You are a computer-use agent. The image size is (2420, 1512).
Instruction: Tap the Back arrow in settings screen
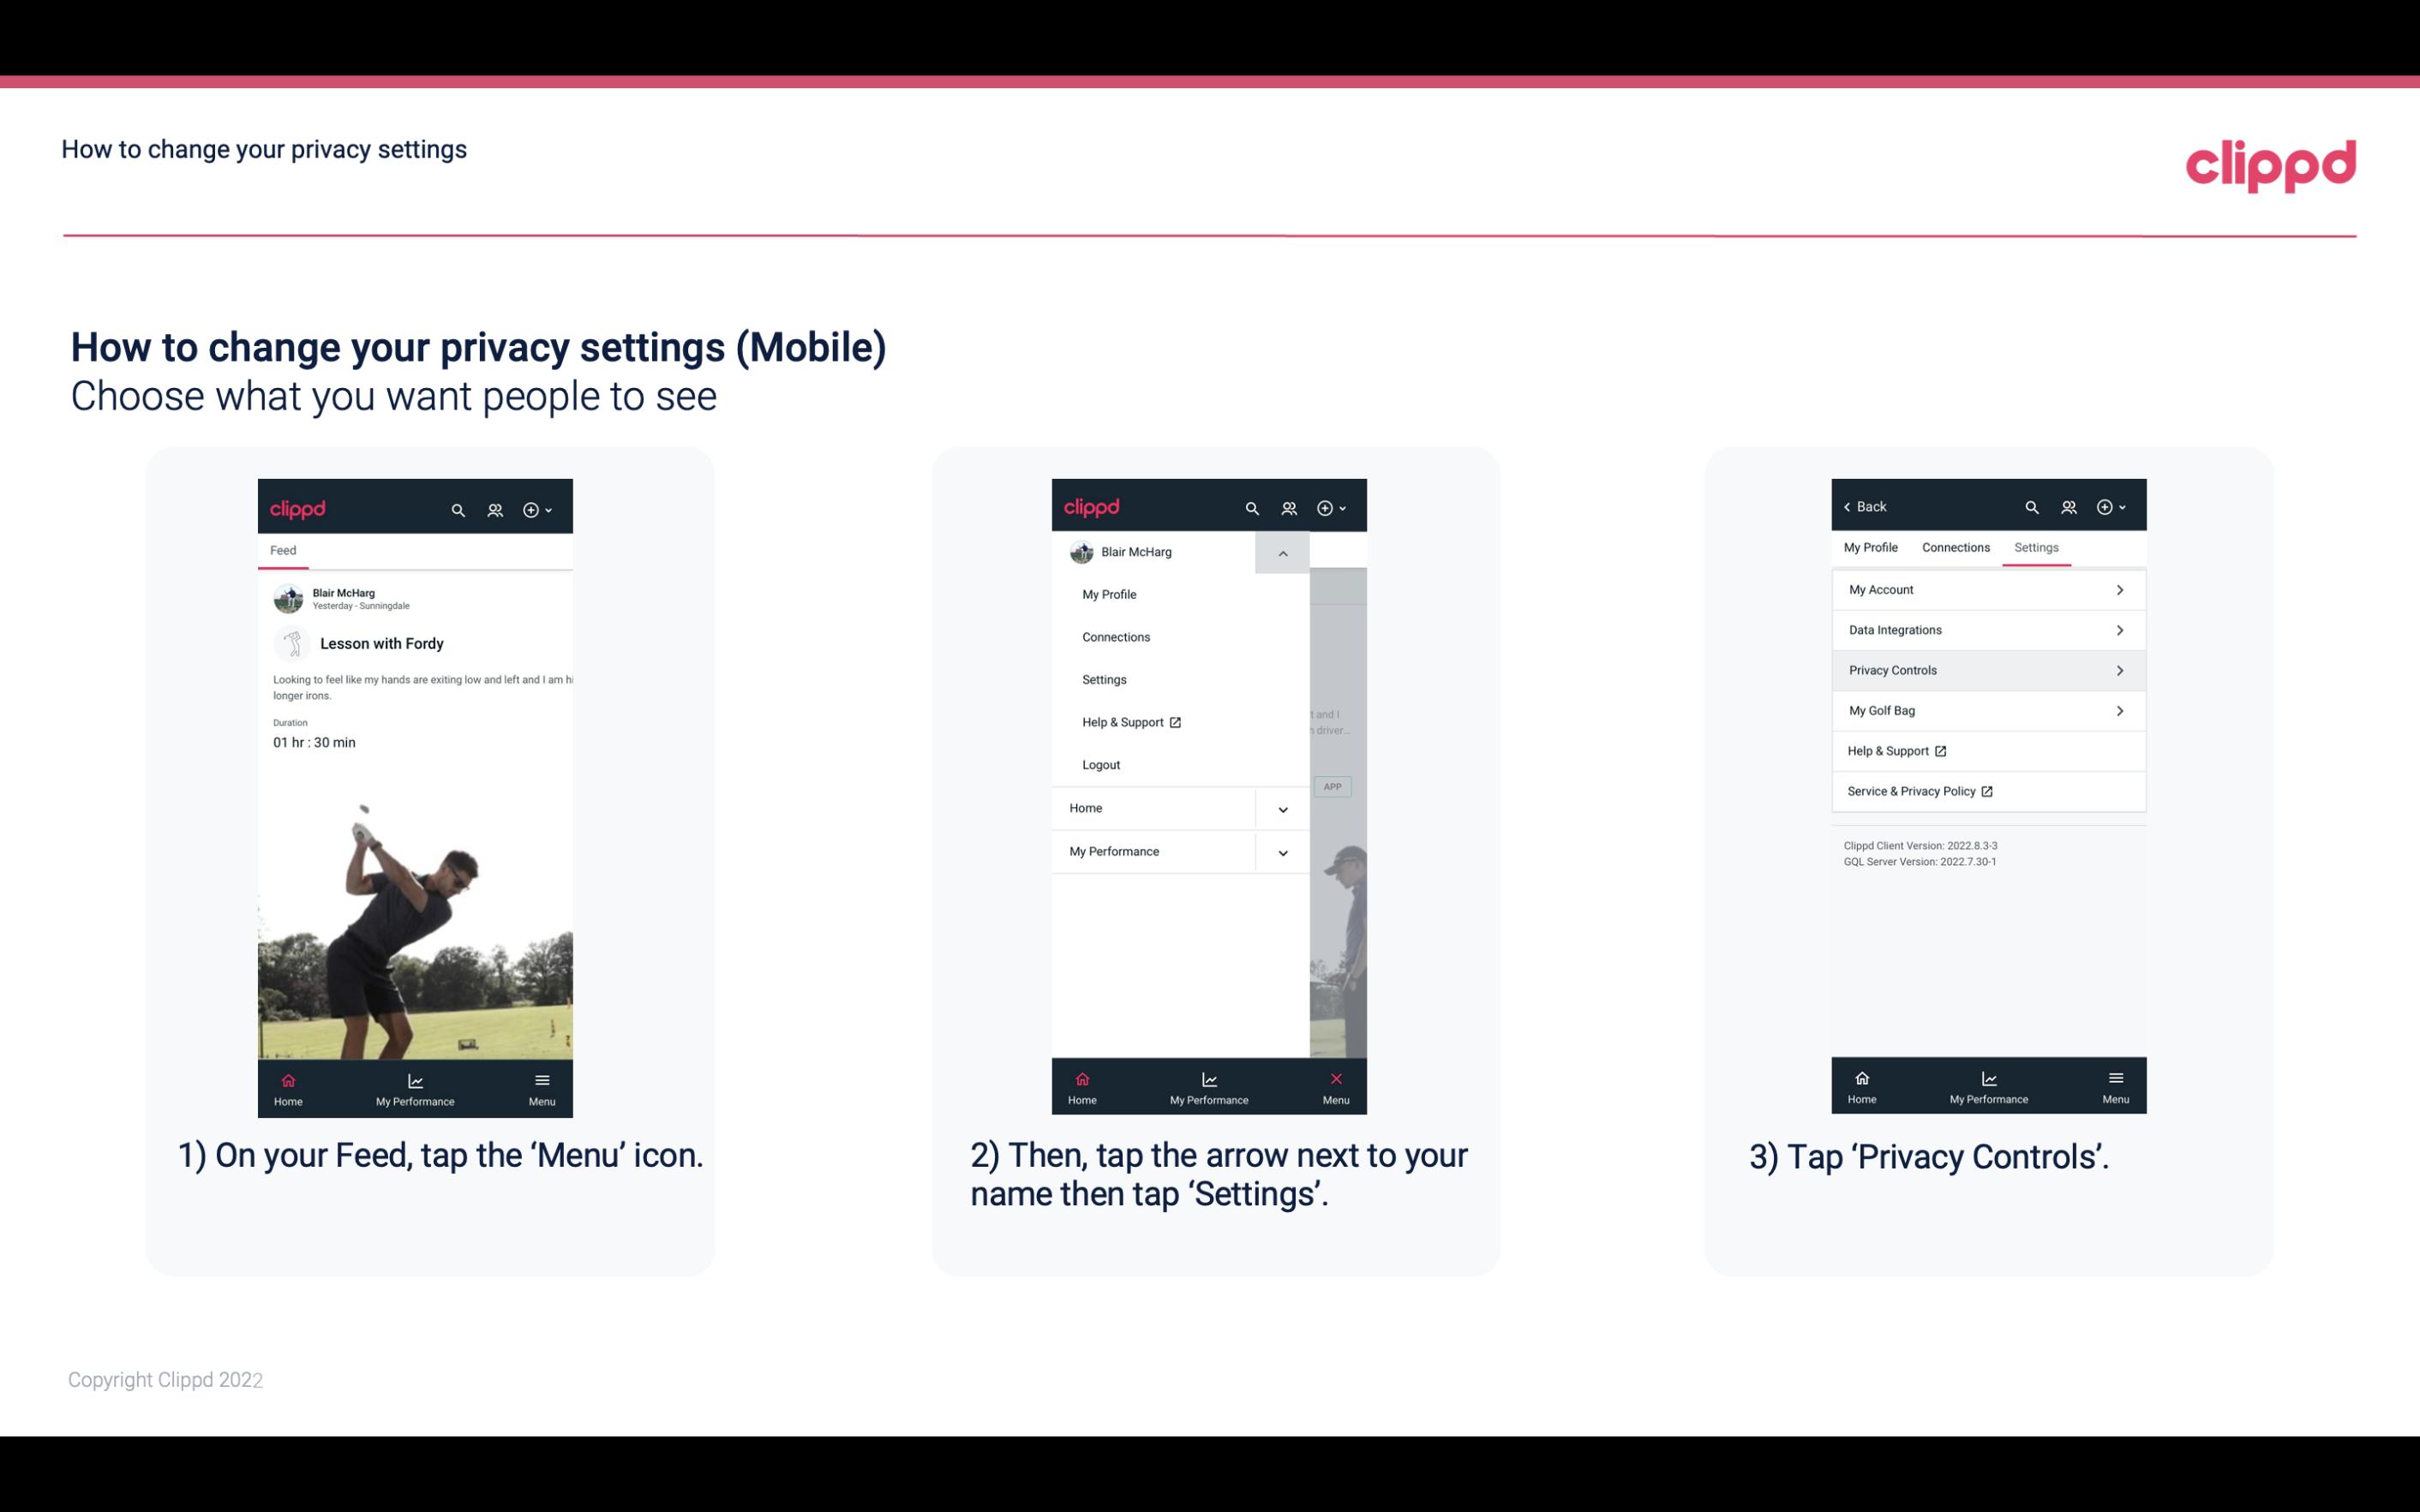1862,505
